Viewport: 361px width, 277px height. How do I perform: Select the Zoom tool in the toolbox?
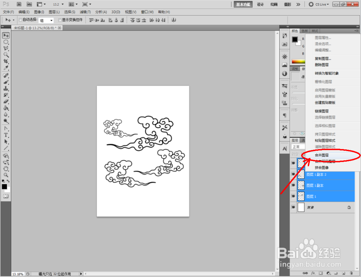tap(6, 175)
